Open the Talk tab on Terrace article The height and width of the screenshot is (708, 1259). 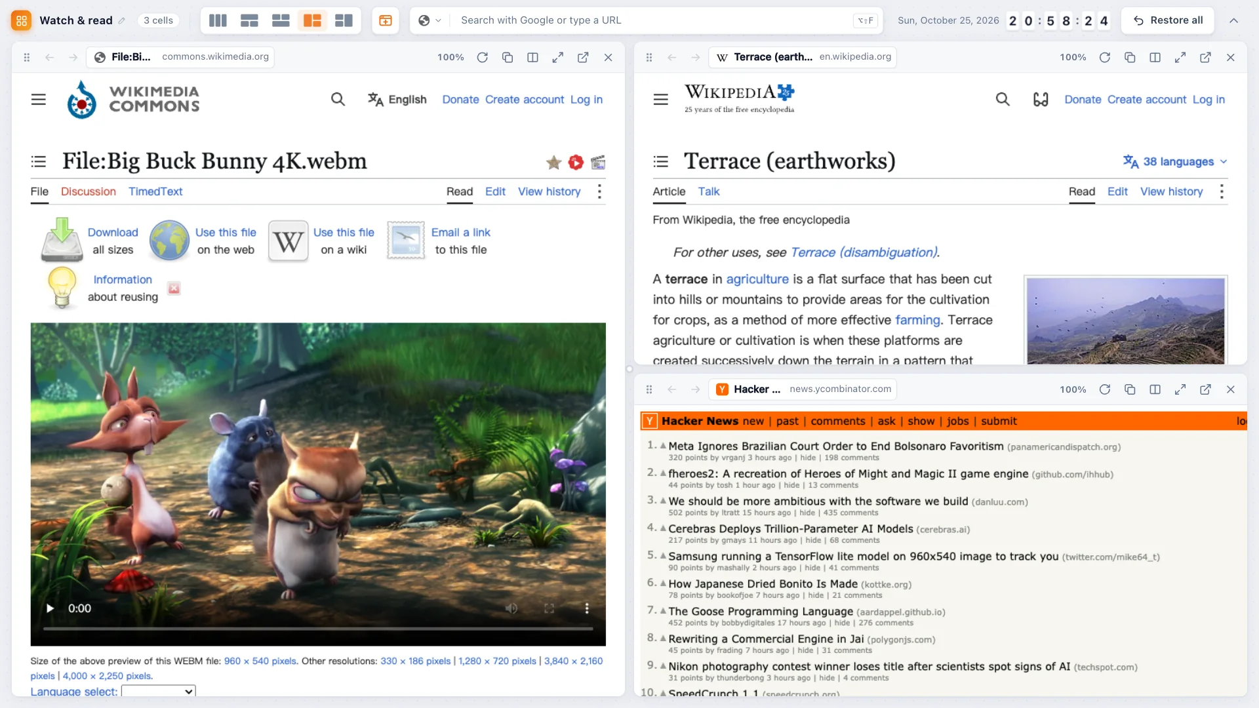click(x=709, y=191)
